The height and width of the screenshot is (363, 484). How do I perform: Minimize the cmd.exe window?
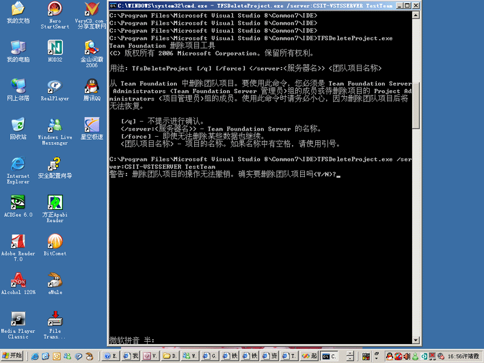400,5
